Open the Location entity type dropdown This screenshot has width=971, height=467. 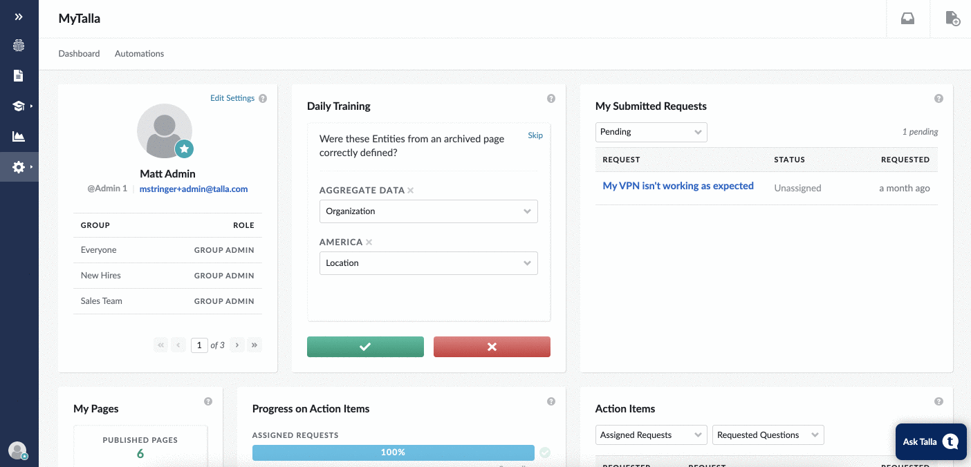(x=429, y=263)
